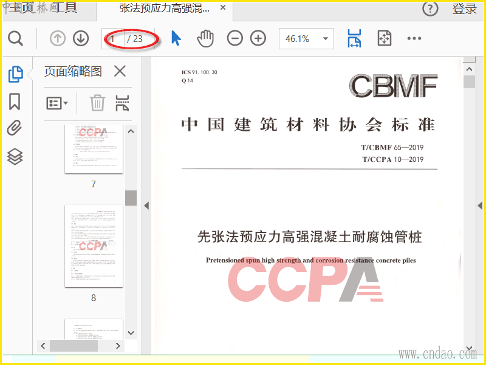Click the 先张法预应力高强混凝土耐腐蚀管桩 title
The width and height of the screenshot is (486, 365).
[x=310, y=237]
